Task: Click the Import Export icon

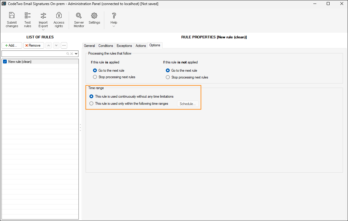Action: (x=43, y=16)
